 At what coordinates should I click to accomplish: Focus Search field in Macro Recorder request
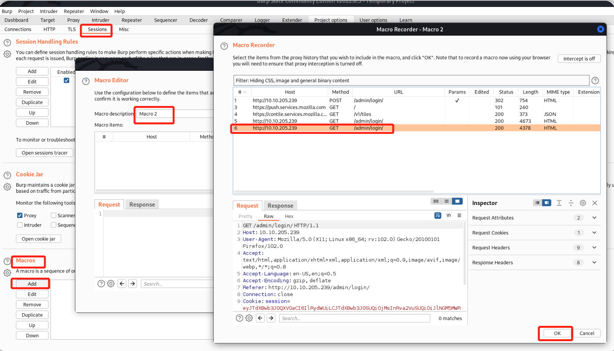click(x=354, y=318)
